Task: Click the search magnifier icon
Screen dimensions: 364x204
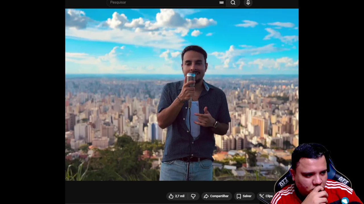Action: coord(233,3)
